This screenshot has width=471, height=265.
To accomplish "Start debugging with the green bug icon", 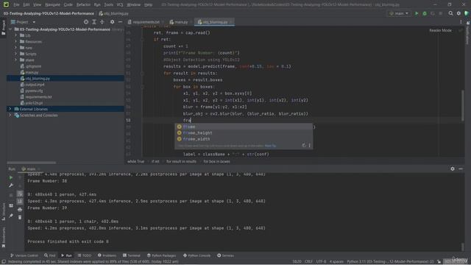I will (x=425, y=13).
